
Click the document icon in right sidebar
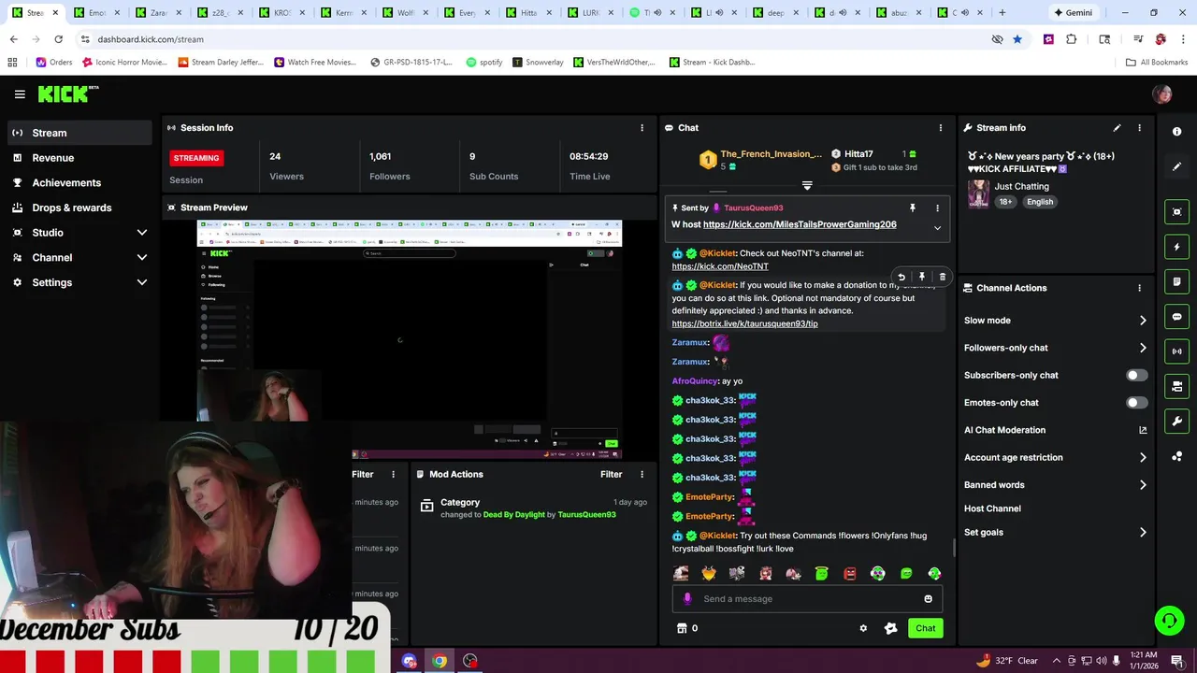[1177, 281]
